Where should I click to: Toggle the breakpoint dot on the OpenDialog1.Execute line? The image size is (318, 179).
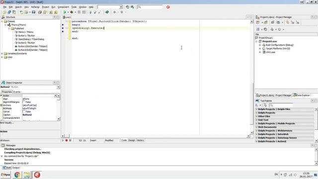pos(63,28)
